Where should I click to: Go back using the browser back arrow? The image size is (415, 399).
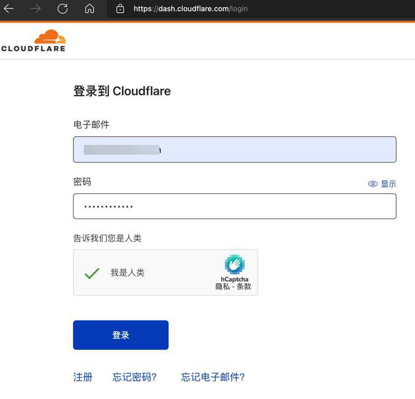click(x=9, y=9)
